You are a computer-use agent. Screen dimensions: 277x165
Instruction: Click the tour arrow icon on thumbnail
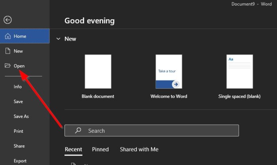point(176,84)
